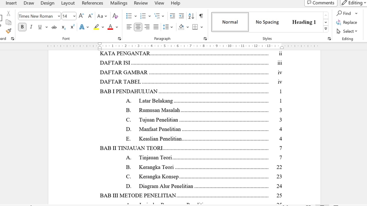
Task: Sort text A to Z
Action: [x=191, y=16]
